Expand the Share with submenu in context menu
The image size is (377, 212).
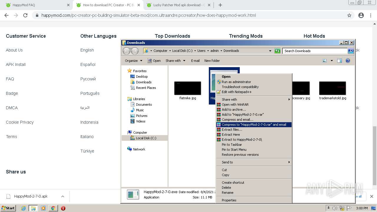click(254, 100)
